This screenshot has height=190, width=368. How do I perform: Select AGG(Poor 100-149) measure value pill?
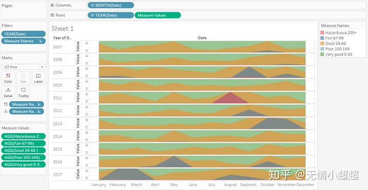click(23, 157)
